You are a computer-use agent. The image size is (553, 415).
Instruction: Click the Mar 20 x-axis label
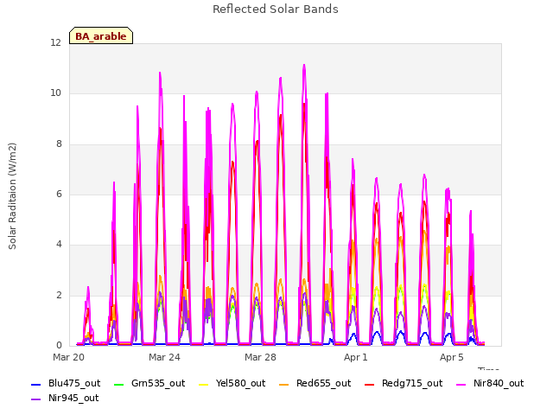[68, 357]
